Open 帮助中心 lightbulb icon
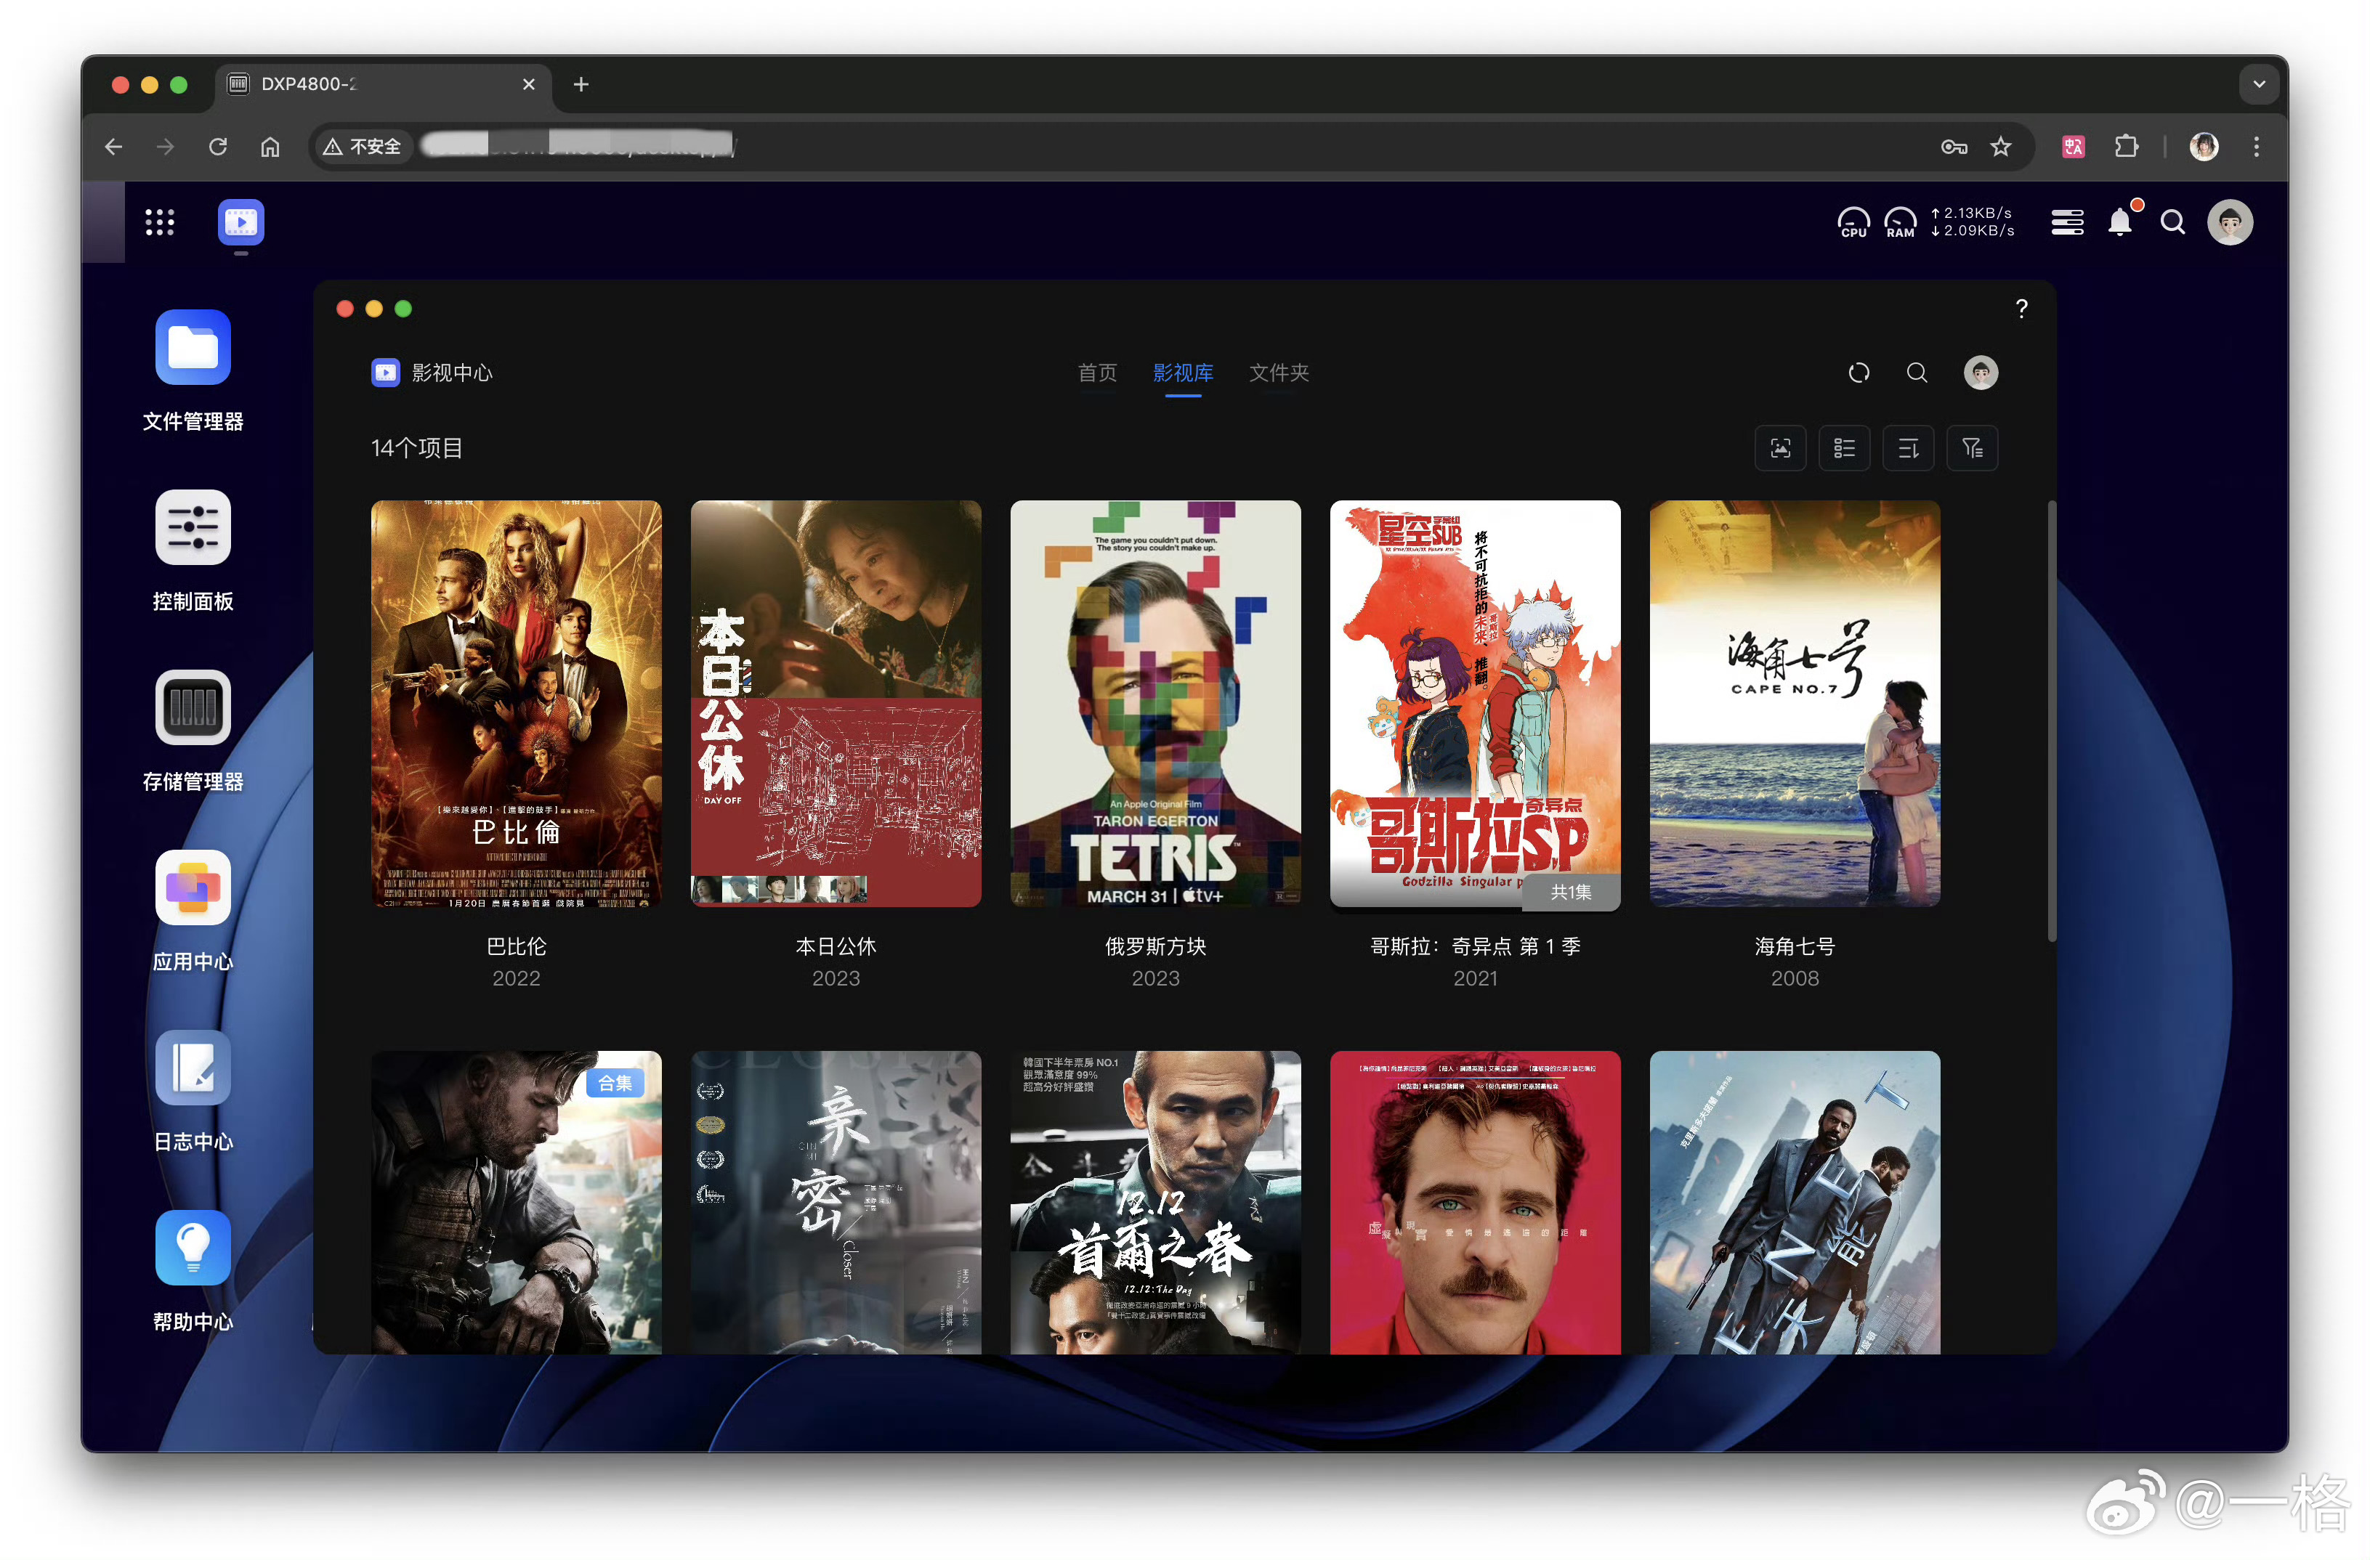This screenshot has width=2370, height=1560. (x=193, y=1248)
